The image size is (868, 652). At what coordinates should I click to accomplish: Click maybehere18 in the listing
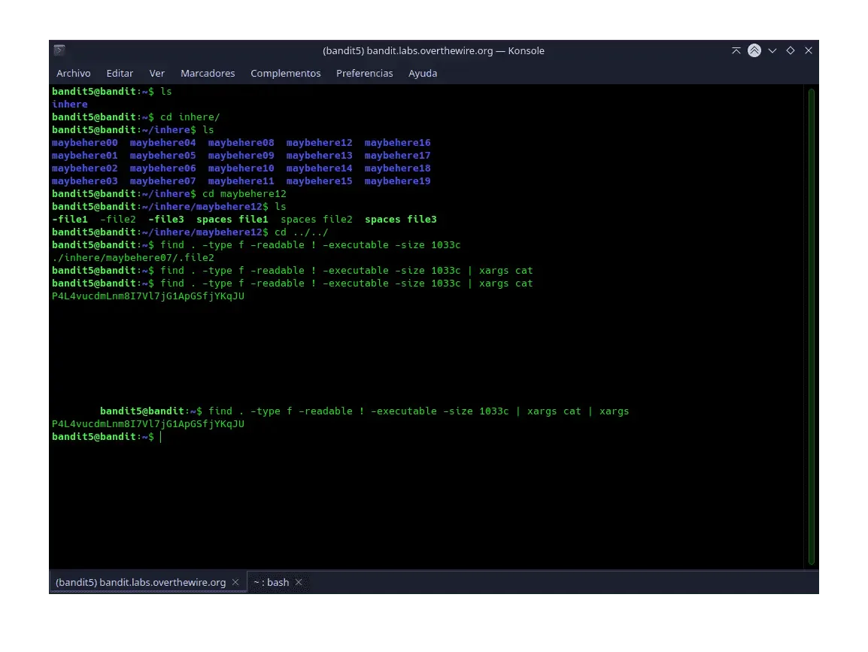(397, 168)
